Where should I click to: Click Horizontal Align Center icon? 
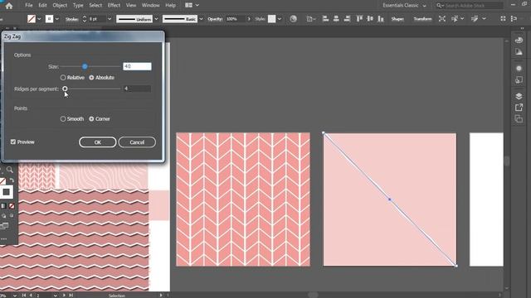coord(336,19)
